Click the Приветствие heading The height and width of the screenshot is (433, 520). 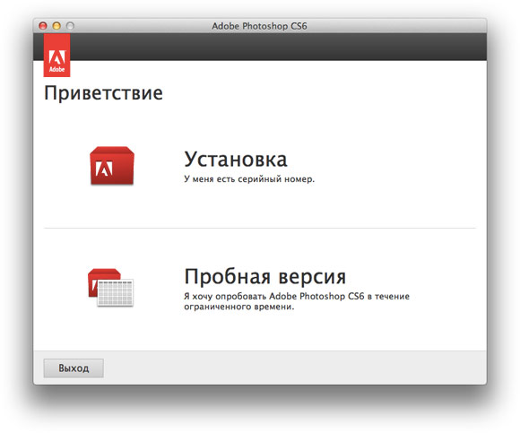(103, 93)
